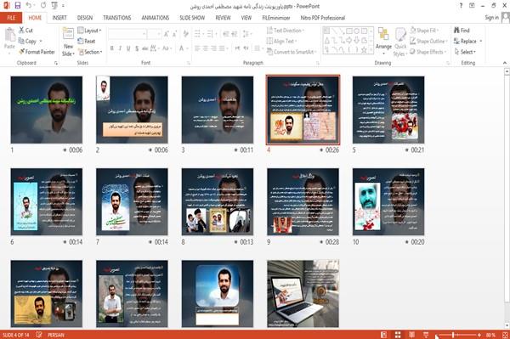Click Convert to SmartArt
This screenshot has width=510, height=339.
[291, 52]
